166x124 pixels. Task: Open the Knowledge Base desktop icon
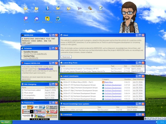(x=47, y=10)
